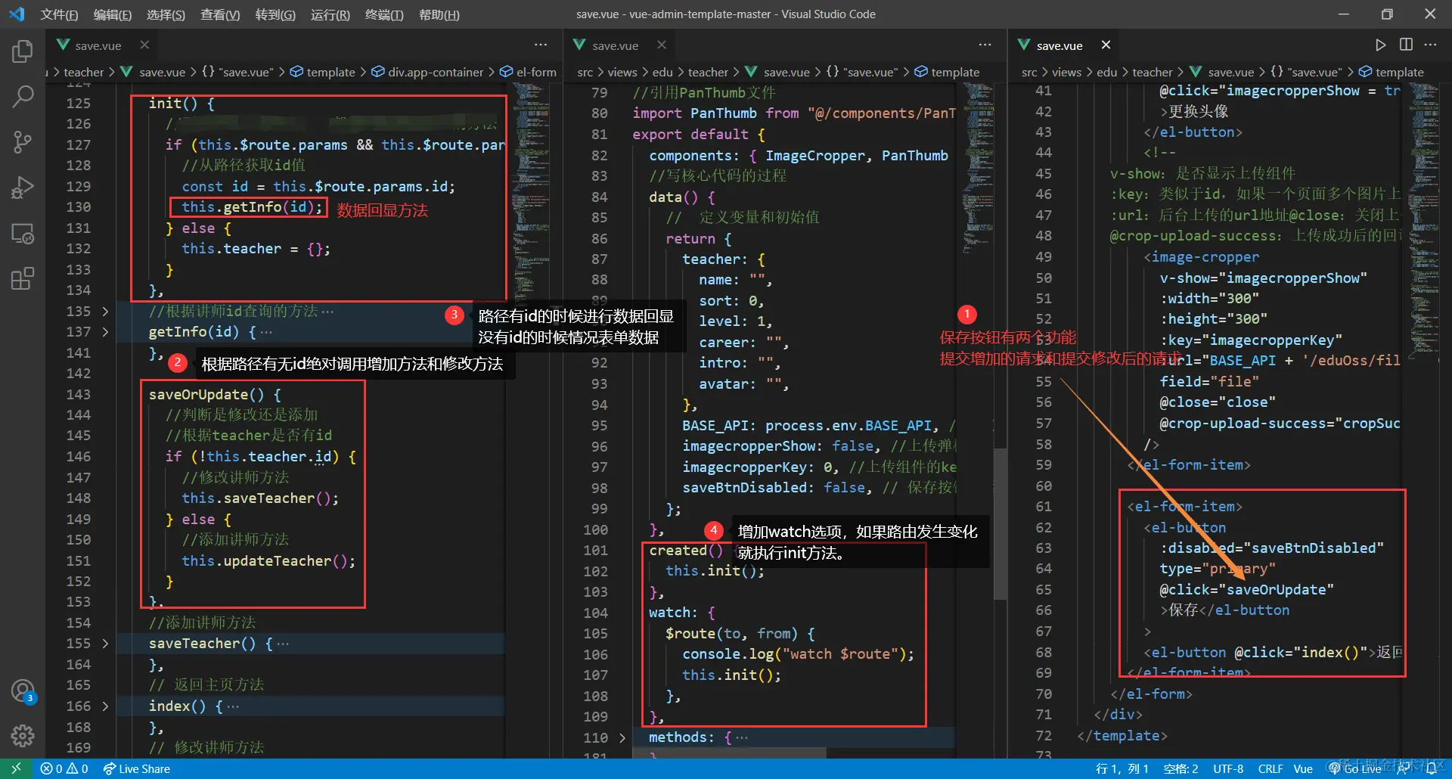Screen dimensions: 1452x779
Task: Click the VS Code logo icon
Action: (x=17, y=14)
